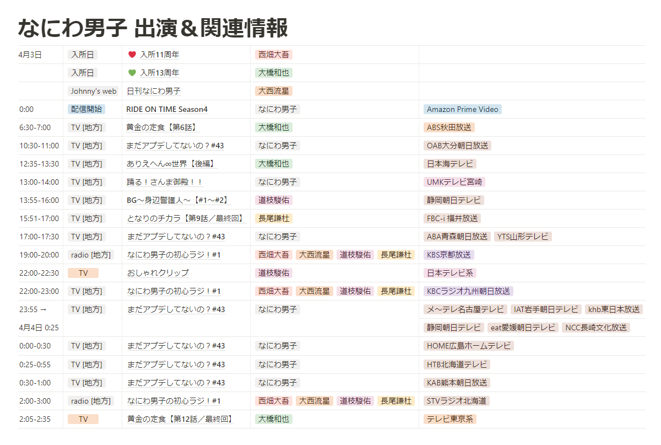Click the 2:05-2:35 time cell
Viewport: 661px width, 445px height.
35,419
